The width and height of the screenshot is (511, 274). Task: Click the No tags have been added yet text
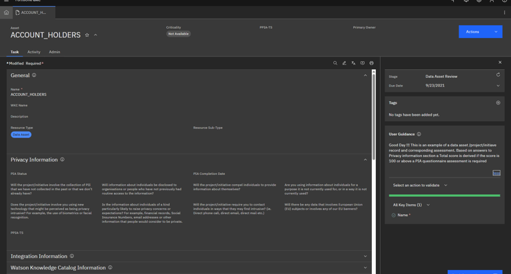click(x=414, y=114)
